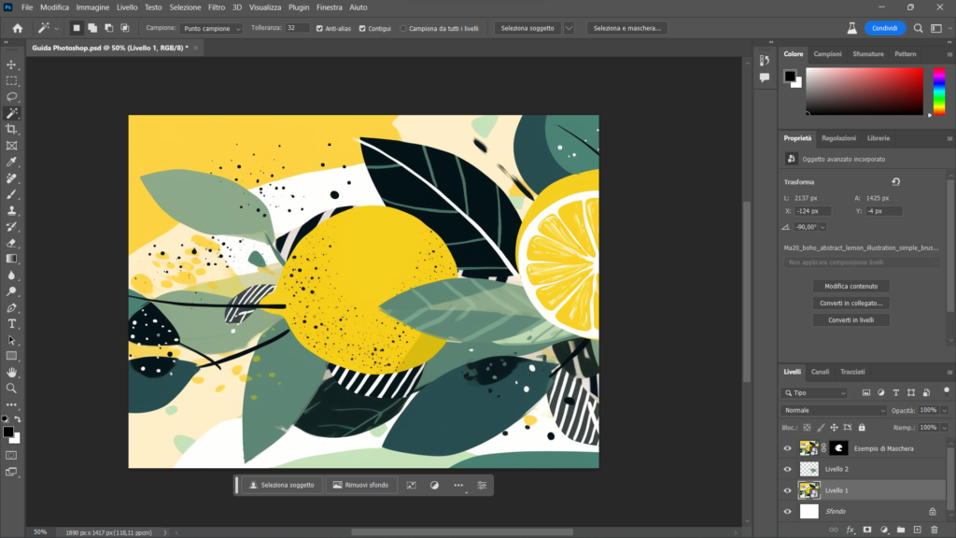Select the Brush tool
This screenshot has height=538, width=956.
point(12,194)
